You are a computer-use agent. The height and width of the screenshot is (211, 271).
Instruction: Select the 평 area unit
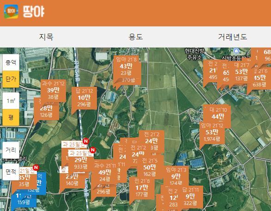coord(11,117)
